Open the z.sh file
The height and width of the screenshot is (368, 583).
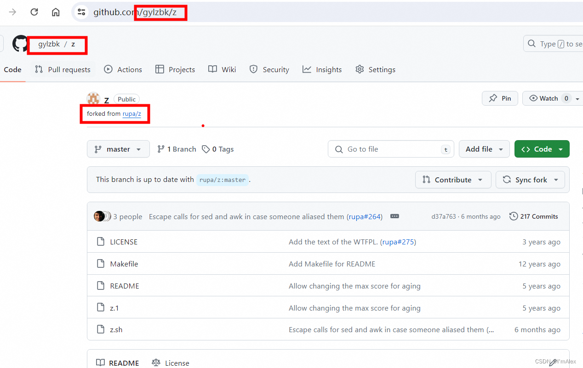(x=116, y=329)
